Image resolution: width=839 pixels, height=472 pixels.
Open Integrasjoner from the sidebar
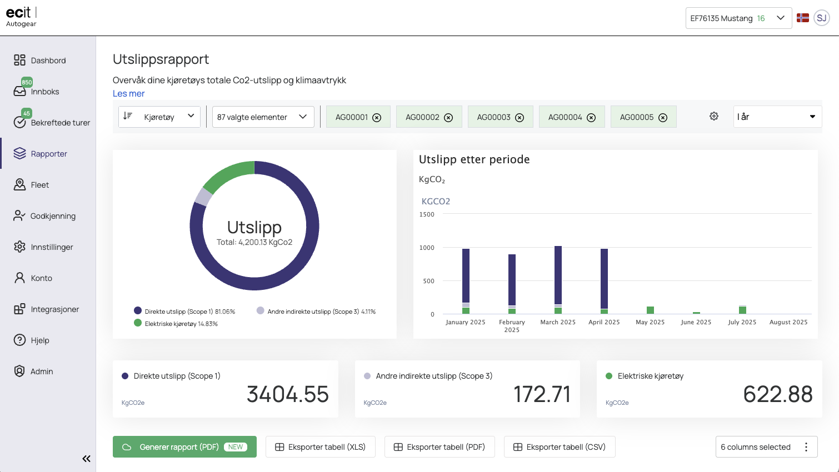(x=54, y=309)
